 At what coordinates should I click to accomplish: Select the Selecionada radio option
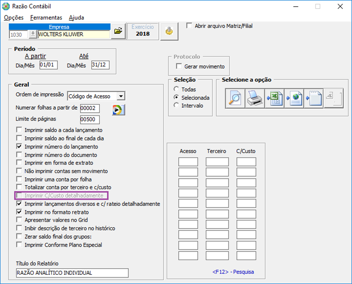pos(176,97)
